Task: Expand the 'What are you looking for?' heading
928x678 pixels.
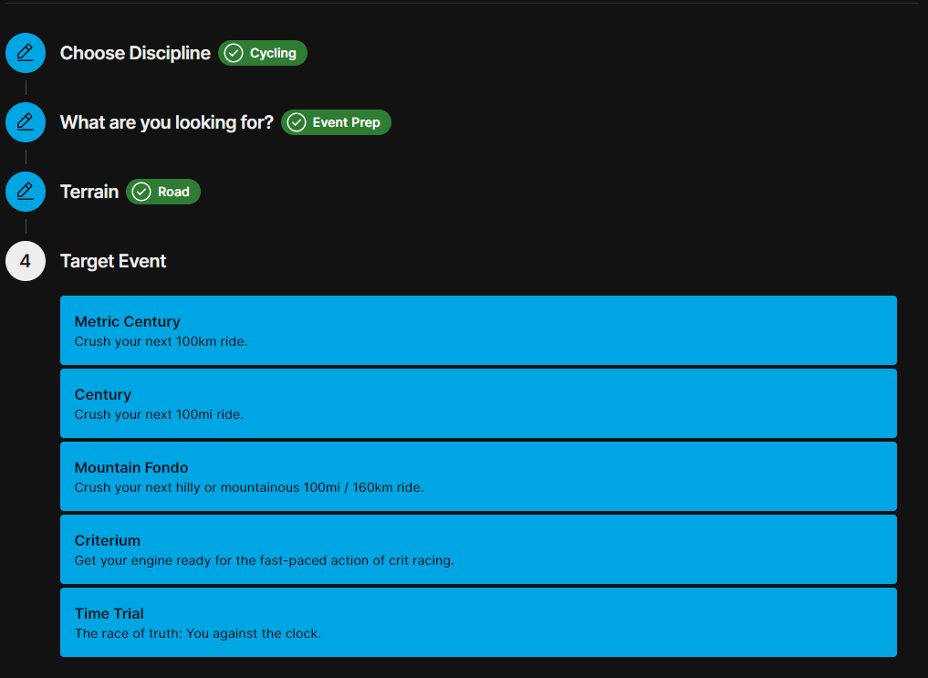Action: [x=166, y=122]
